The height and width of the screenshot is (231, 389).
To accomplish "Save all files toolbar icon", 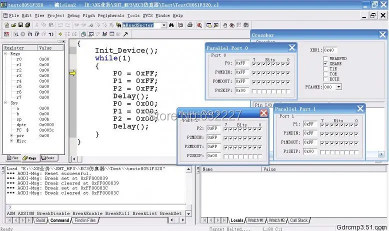I will 27,25.
